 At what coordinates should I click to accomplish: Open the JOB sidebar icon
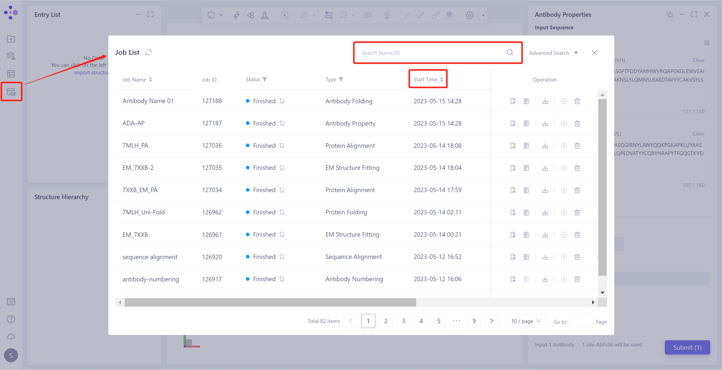point(11,92)
